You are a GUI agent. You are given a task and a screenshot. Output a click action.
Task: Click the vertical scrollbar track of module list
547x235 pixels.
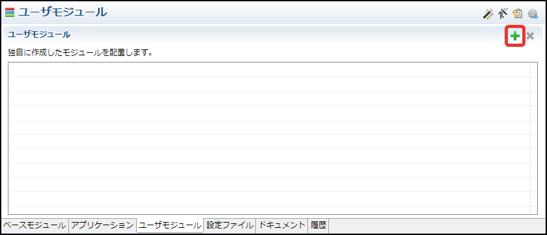pyautogui.click(x=533, y=138)
